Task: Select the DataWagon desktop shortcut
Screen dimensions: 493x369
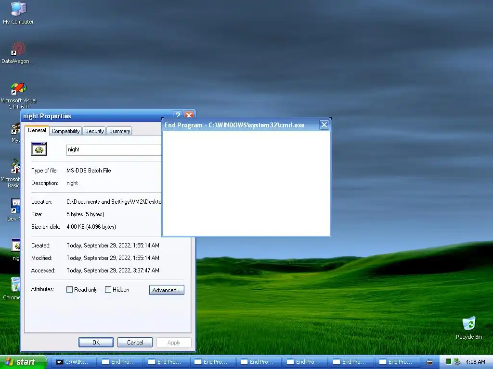Action: [x=18, y=52]
